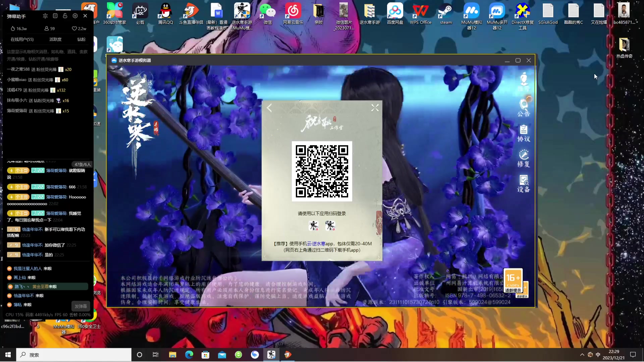644x362 pixels.
Task: Open 亲皎 archive icon on desktop
Action: click(318, 14)
